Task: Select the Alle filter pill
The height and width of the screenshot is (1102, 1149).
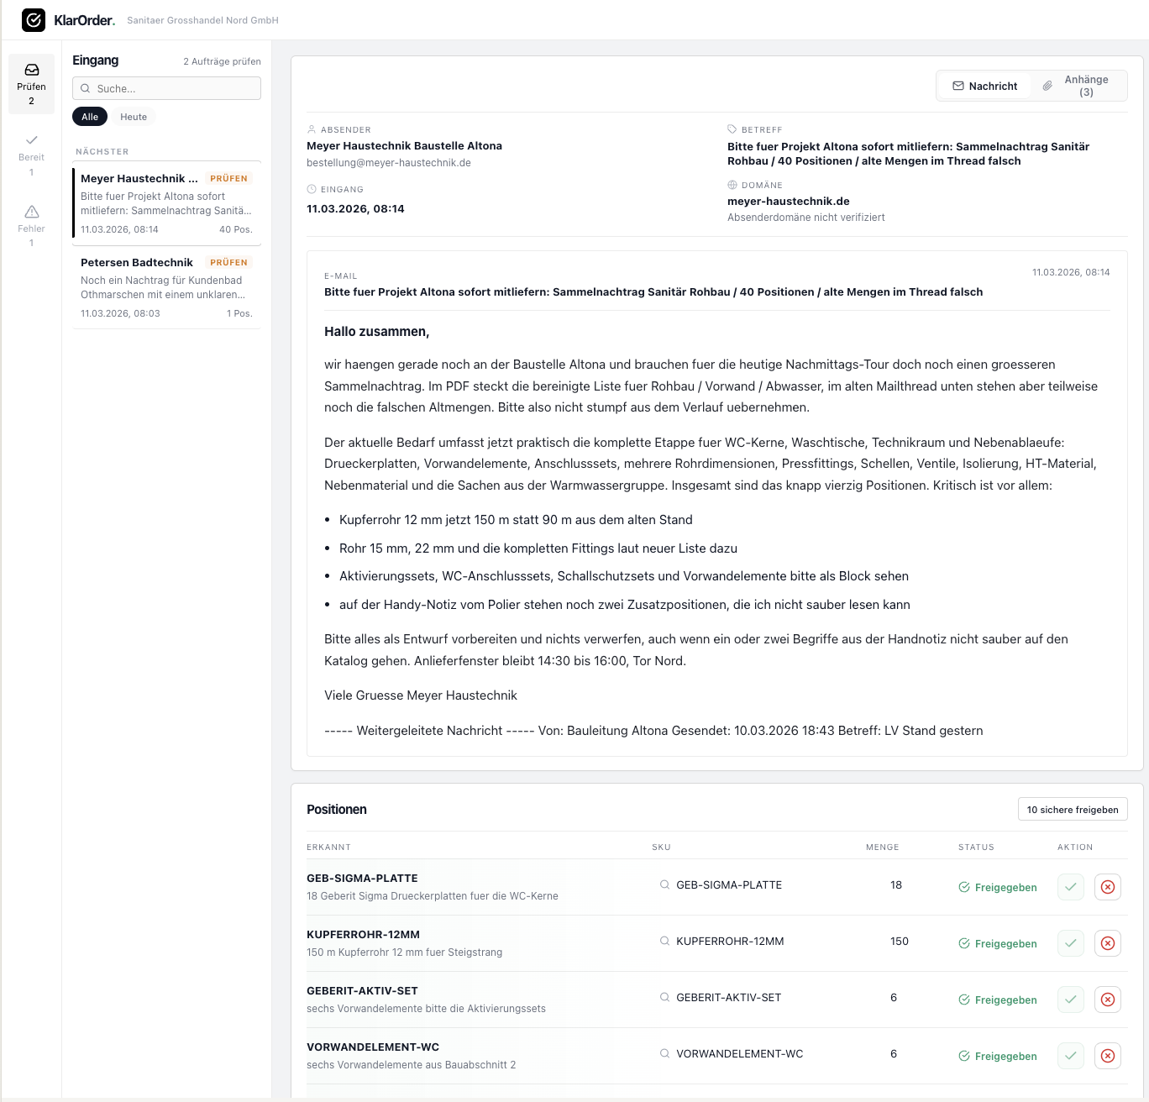Action: [x=90, y=117]
